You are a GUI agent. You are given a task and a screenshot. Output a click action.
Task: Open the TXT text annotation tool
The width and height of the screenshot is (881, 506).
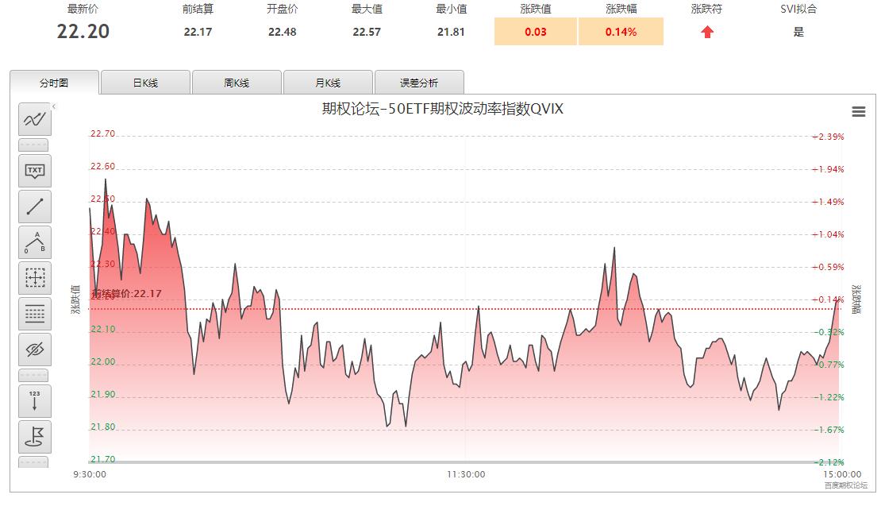click(35, 172)
